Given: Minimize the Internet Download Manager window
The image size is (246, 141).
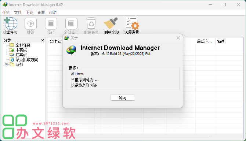Looking at the screenshot, I should pyautogui.click(x=210, y=4).
